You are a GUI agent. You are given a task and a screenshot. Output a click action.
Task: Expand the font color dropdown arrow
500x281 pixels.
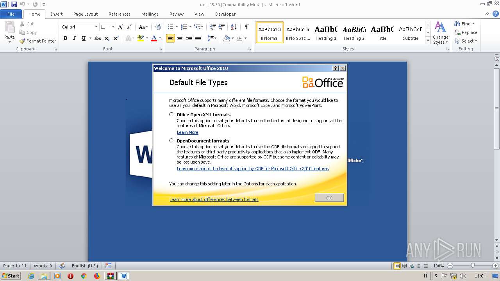[160, 38]
